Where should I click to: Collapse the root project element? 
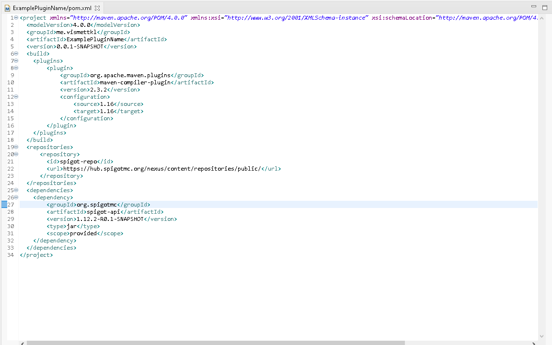[x=16, y=17]
